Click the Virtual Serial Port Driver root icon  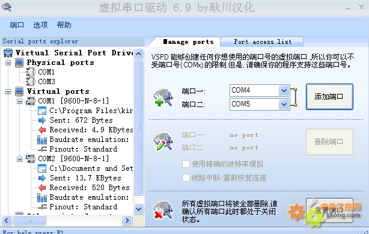point(8,53)
